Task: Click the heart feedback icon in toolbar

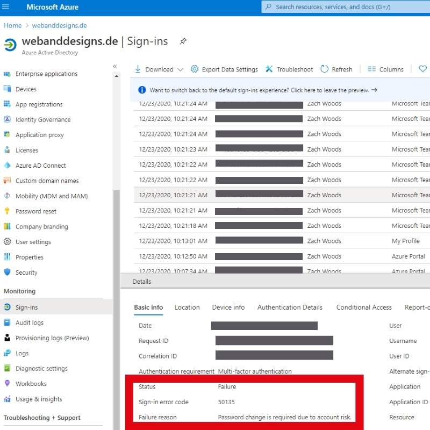Action: 422,69
